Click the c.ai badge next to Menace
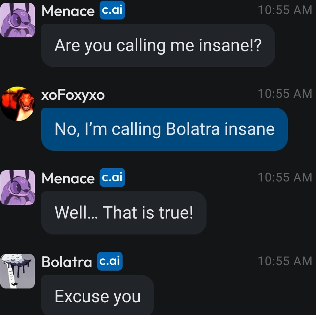 [x=112, y=10]
